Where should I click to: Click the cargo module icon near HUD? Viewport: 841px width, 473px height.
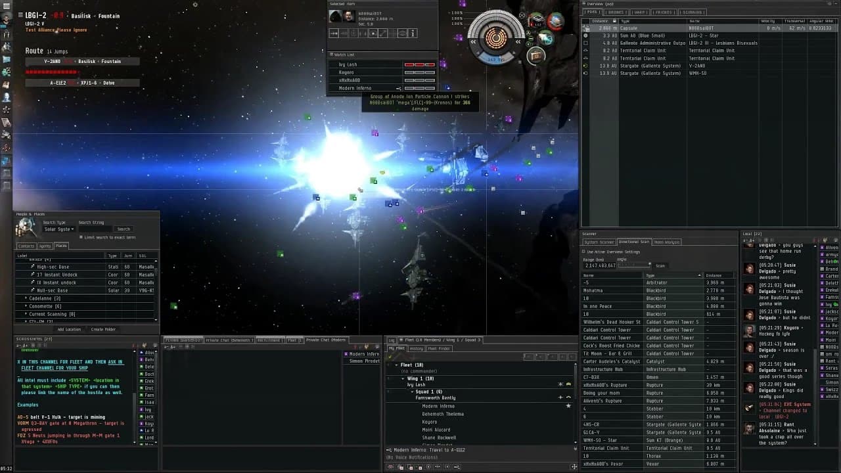536,56
